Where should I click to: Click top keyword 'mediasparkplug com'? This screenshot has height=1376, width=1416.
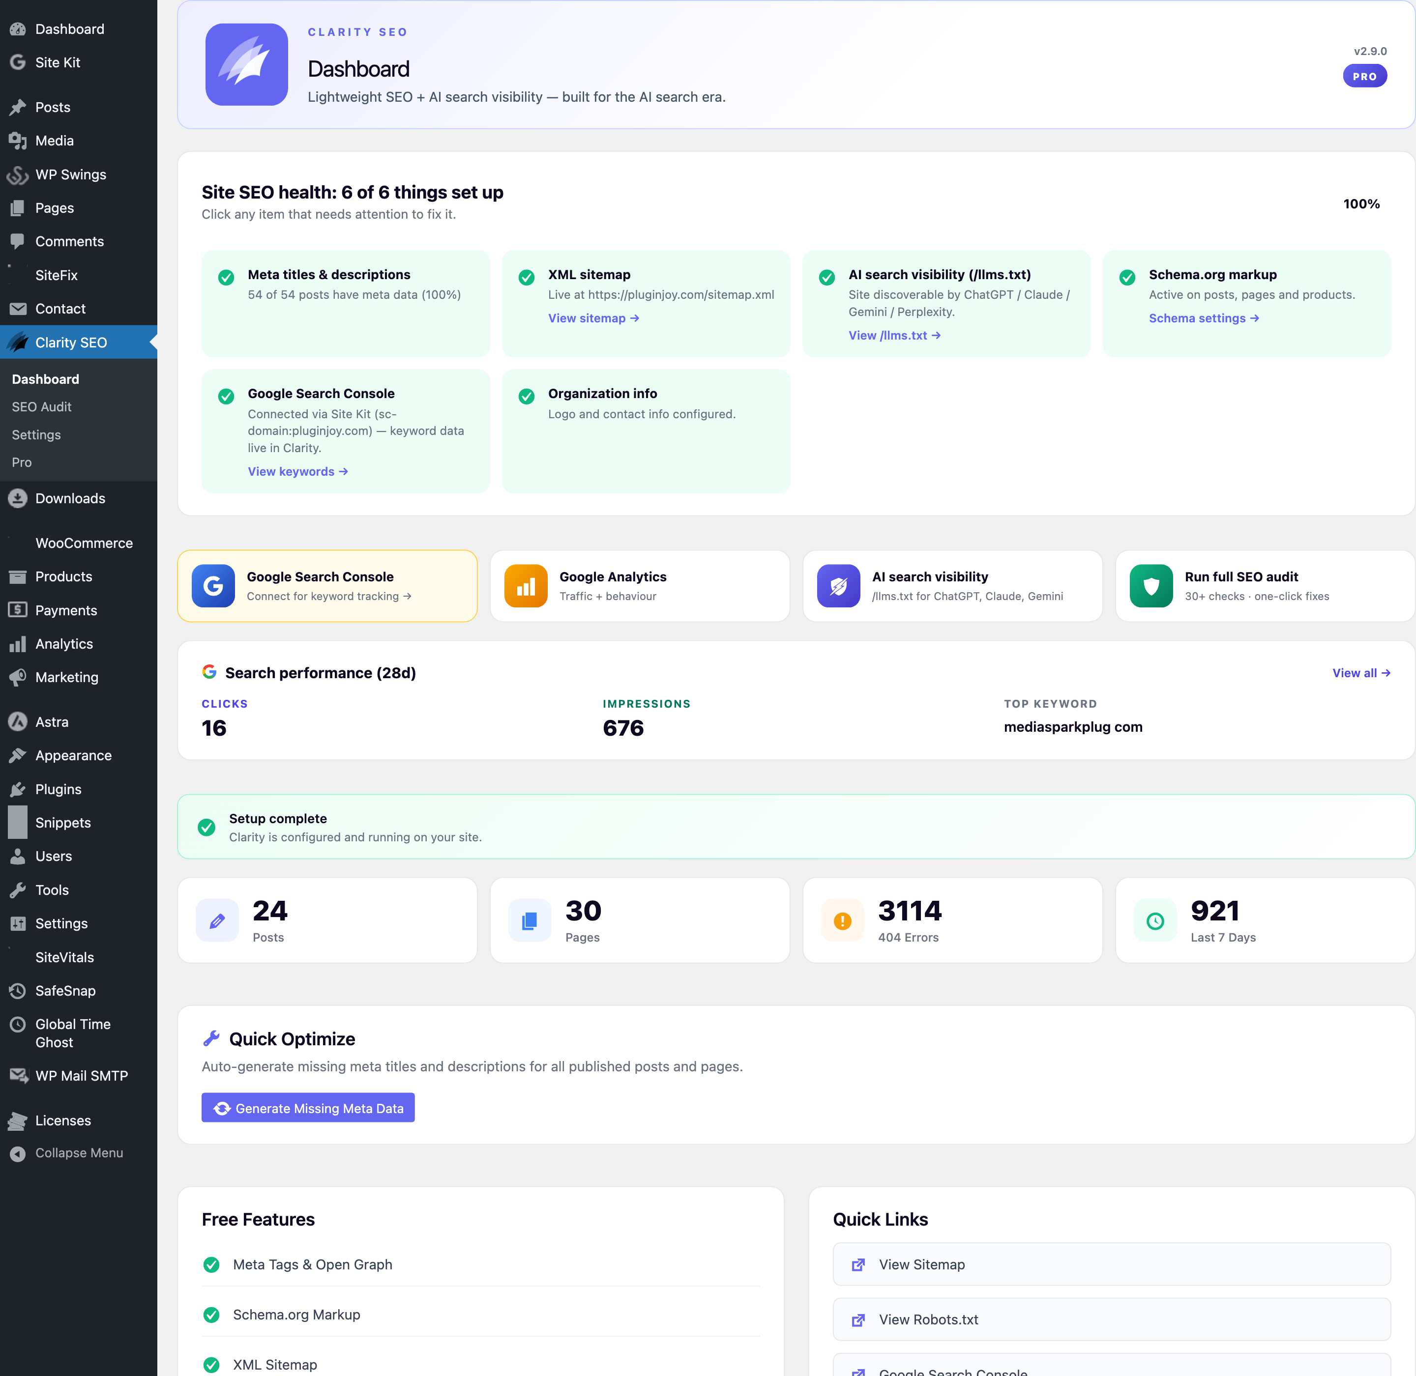pos(1073,727)
